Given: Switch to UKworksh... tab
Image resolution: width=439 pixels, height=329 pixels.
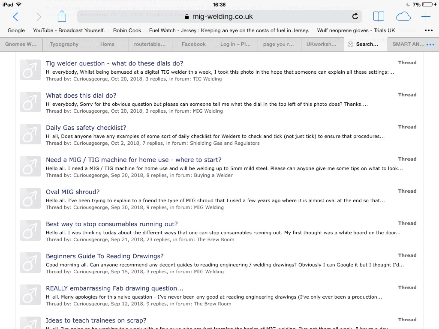Looking at the screenshot, I should point(322,44).
